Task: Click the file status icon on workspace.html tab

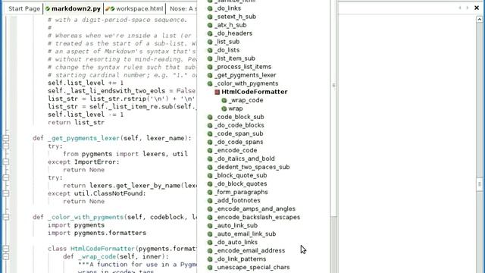Action: [x=110, y=8]
